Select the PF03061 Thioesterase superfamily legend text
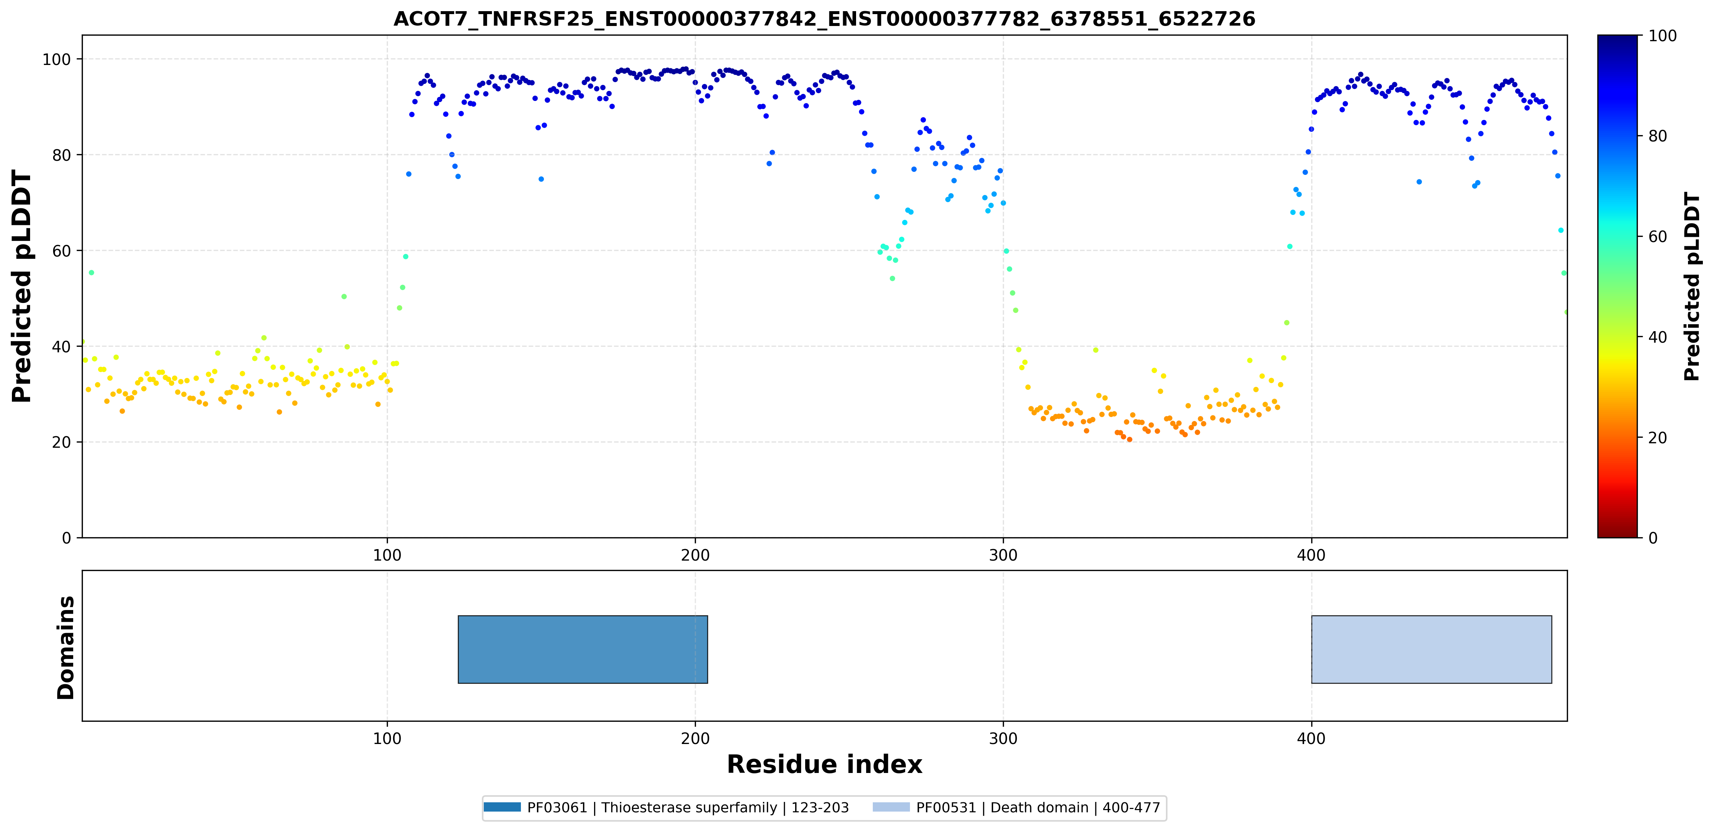This screenshot has height=832, width=1714. click(x=688, y=807)
